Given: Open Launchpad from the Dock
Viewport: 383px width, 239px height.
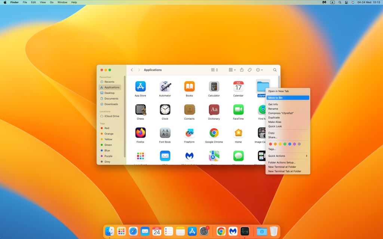Looking at the screenshot, I should pos(122,231).
